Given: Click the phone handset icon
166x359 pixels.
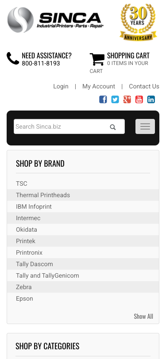Looking at the screenshot, I should click(13, 58).
